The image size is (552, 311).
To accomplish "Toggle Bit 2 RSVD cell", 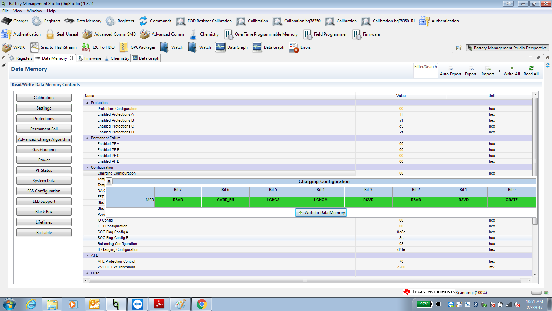I will [x=416, y=202].
